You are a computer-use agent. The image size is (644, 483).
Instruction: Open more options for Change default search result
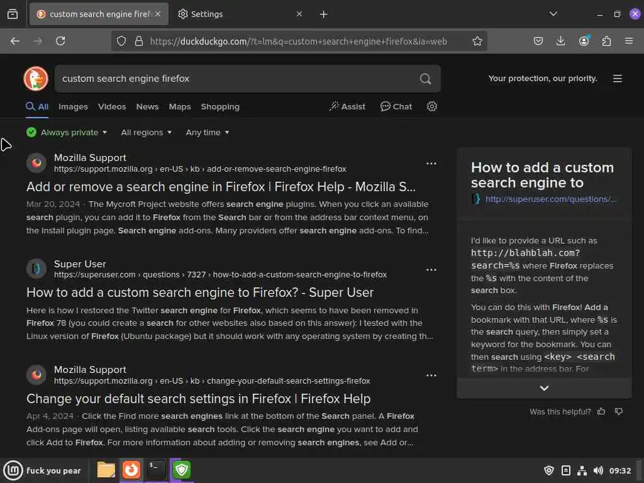pyautogui.click(x=431, y=375)
